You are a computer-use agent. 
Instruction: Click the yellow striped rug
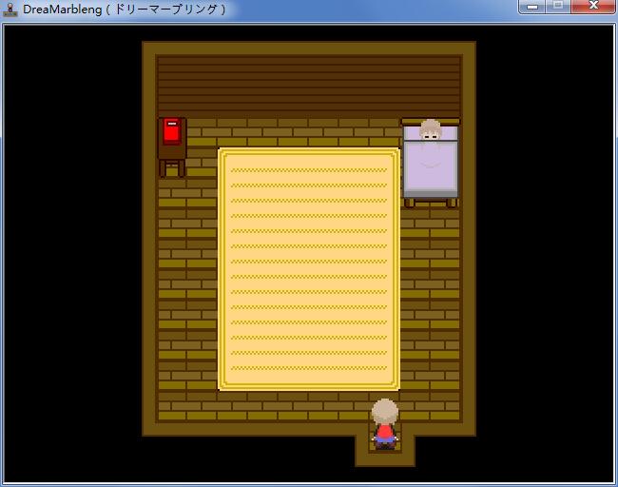coord(309,269)
